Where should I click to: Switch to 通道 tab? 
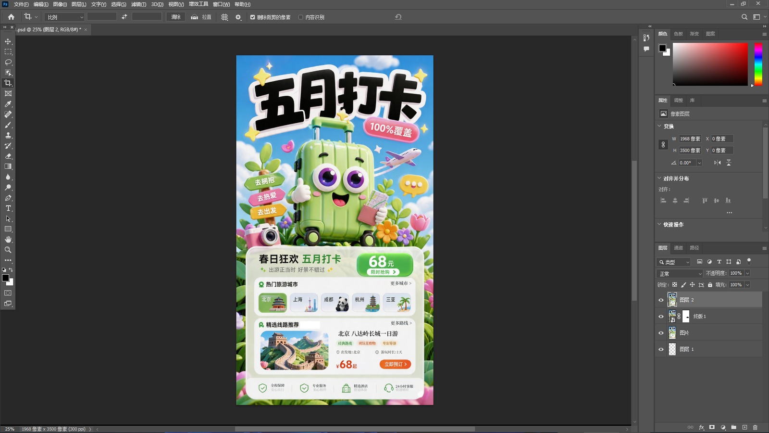(679, 248)
